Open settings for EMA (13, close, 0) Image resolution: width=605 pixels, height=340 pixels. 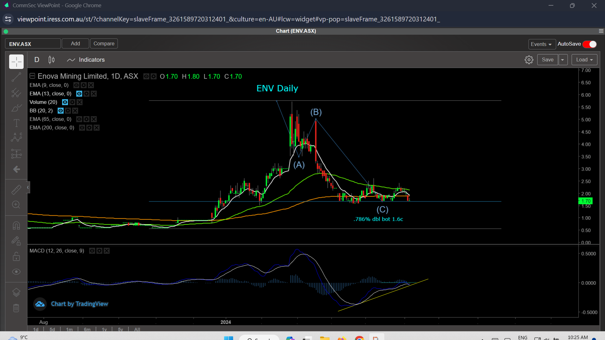86,93
